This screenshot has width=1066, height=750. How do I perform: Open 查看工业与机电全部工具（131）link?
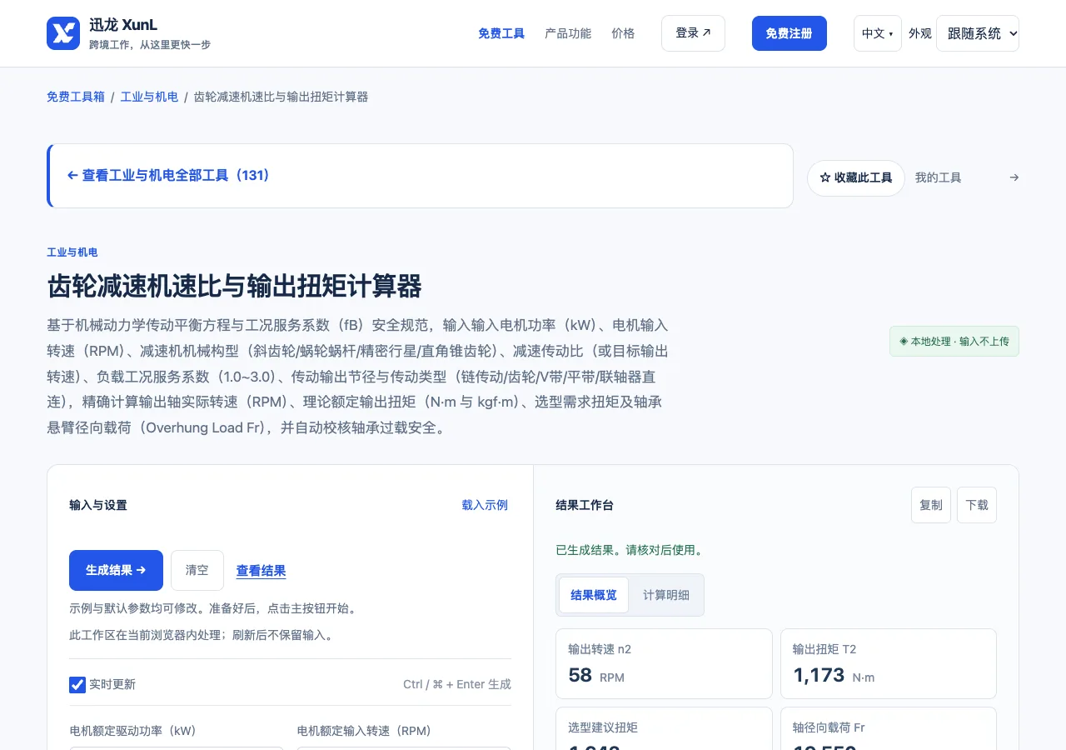point(168,176)
